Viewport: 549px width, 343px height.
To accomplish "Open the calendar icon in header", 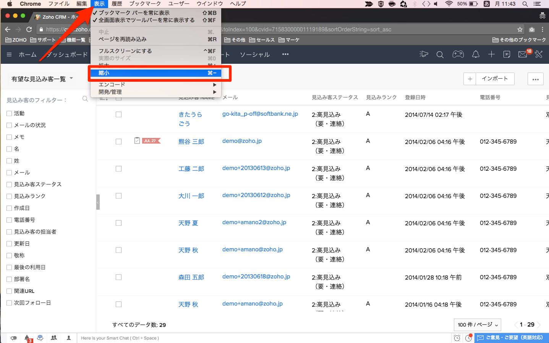I will click(507, 55).
